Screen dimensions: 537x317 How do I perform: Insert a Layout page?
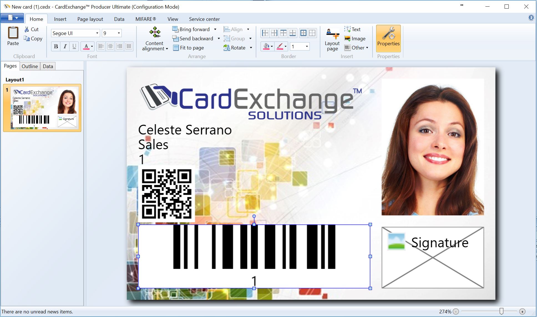[332, 39]
